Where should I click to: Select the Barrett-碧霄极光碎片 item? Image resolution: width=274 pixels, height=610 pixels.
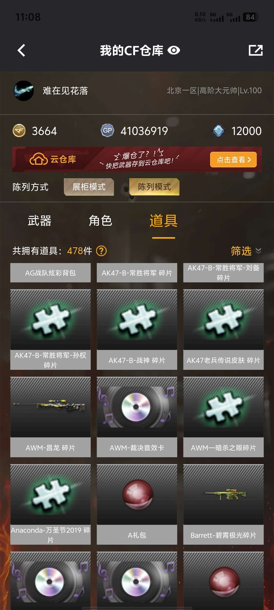click(x=224, y=505)
